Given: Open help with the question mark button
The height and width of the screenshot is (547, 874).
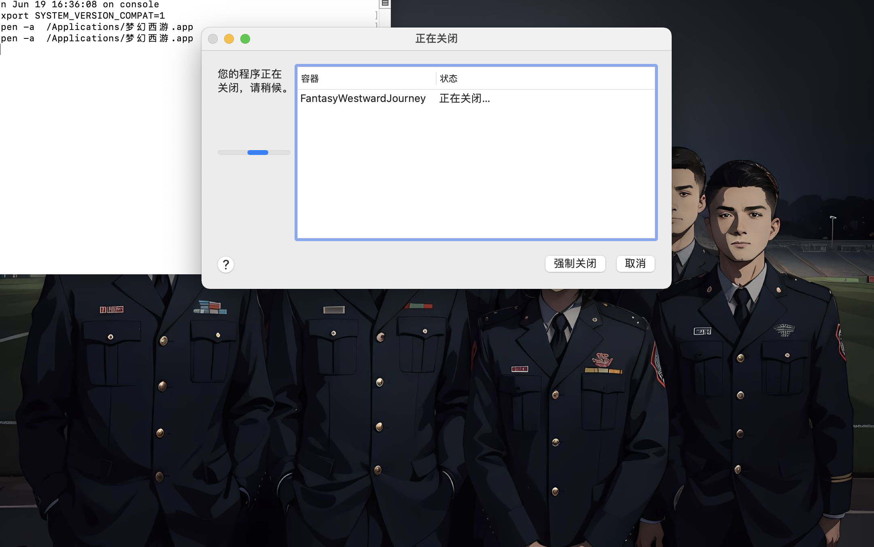Looking at the screenshot, I should coord(226,265).
